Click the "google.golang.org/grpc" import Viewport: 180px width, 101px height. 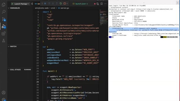[x=60, y=39]
